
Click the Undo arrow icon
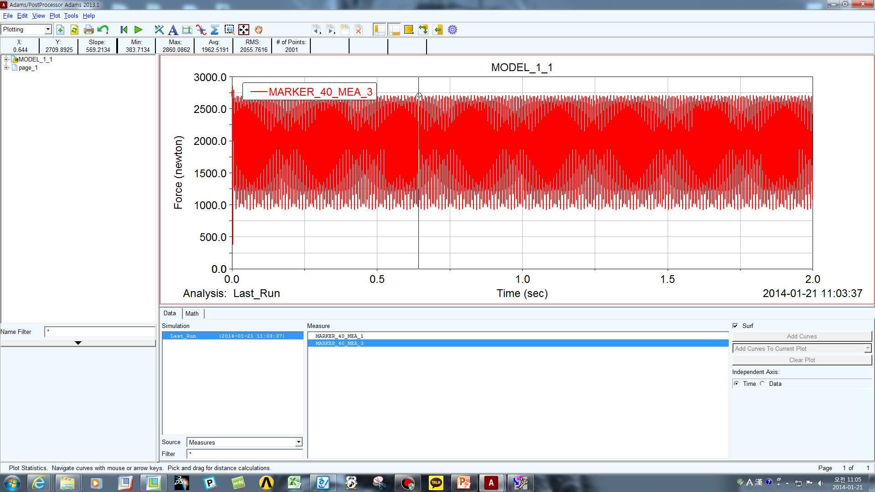click(x=103, y=30)
